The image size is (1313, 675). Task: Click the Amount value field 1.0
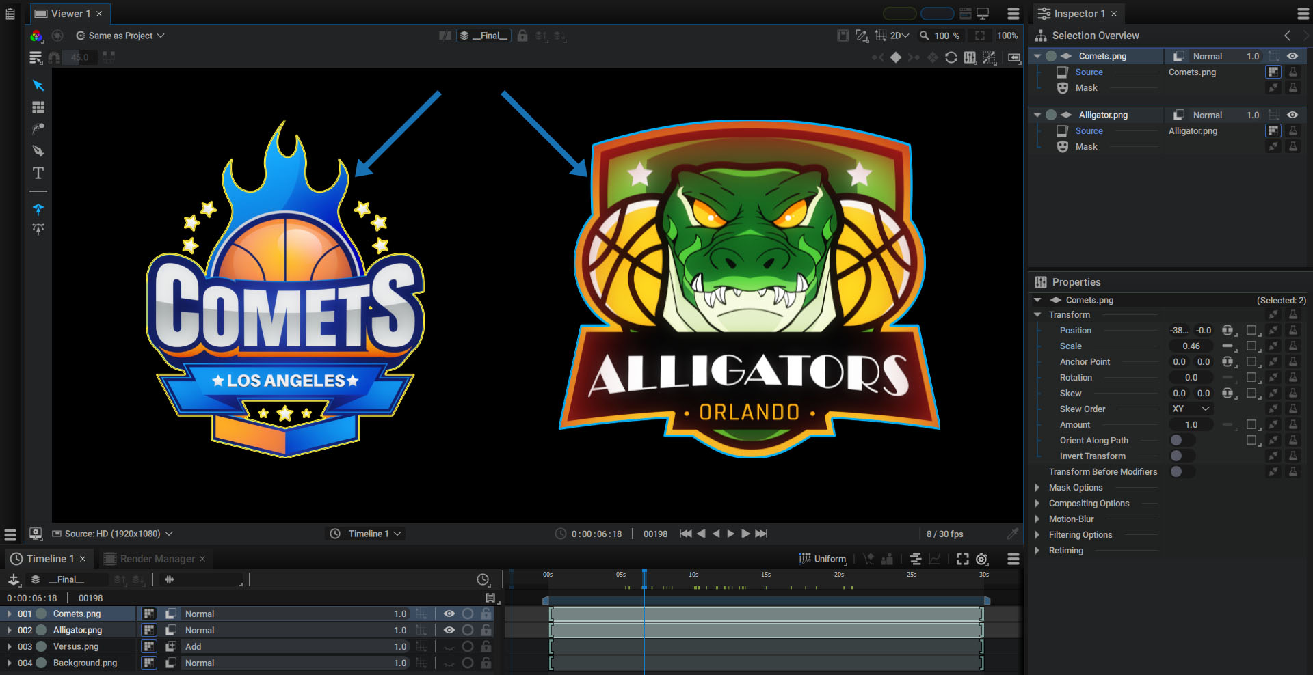pos(1191,424)
